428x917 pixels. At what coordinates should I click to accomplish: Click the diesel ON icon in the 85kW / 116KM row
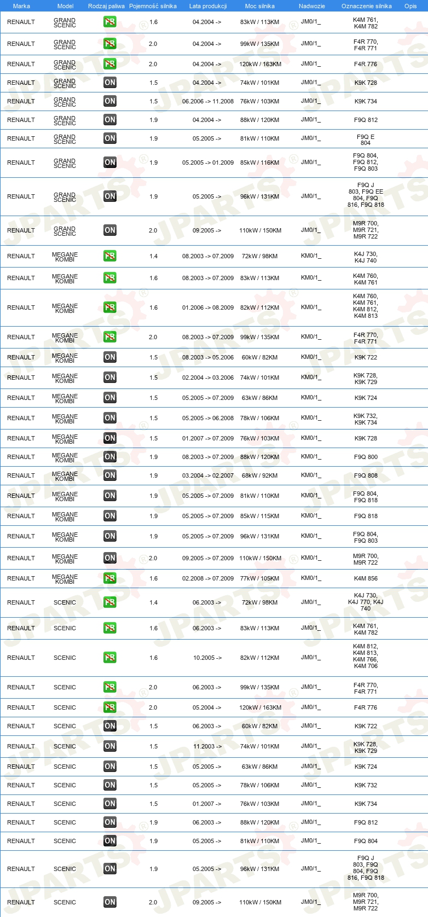110,162
